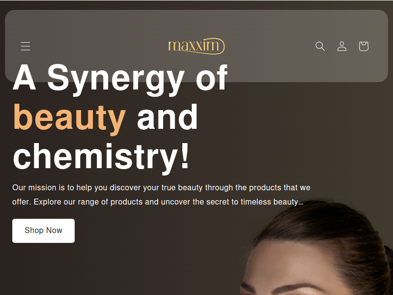Click the word "chemistry!" in headline
The width and height of the screenshot is (393, 295).
[101, 157]
